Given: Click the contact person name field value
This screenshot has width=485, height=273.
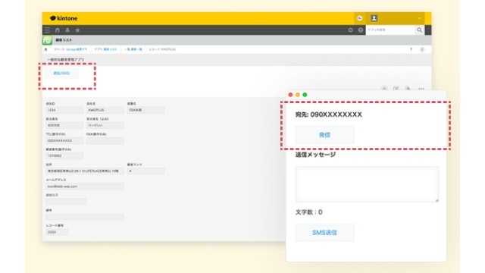Looking at the screenshot, I should [x=64, y=125].
